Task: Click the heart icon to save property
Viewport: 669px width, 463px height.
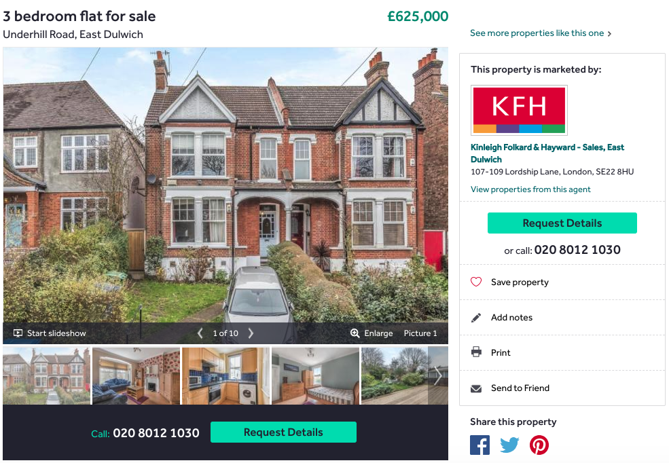Action: [476, 282]
